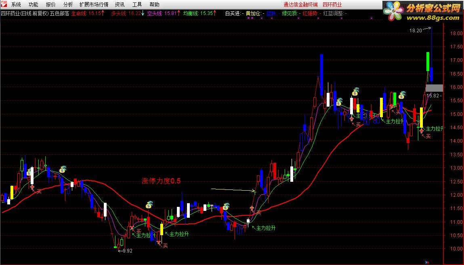Click the yellow arrow line annotation
The width and height of the screenshot is (464, 265).
pyautogui.click(x=233, y=190)
